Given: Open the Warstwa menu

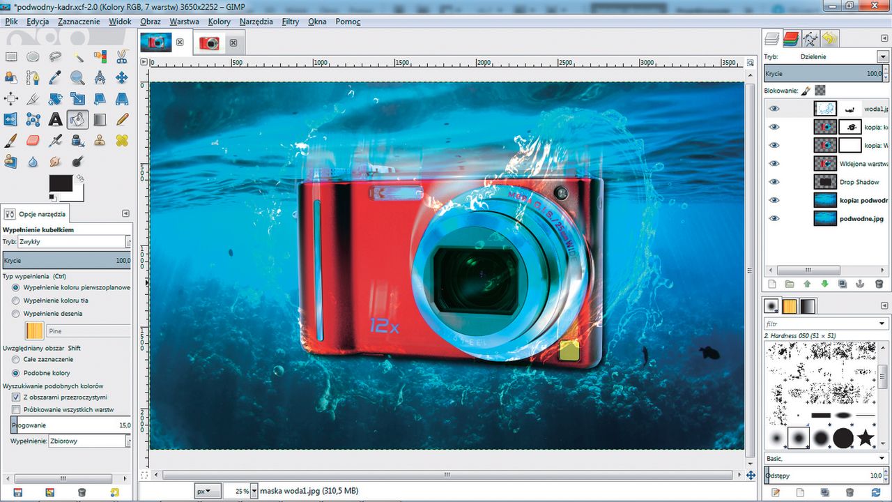Looking at the screenshot, I should (184, 22).
